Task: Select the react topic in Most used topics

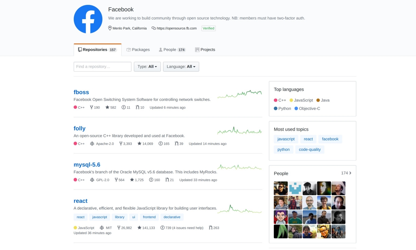Action: [308, 139]
